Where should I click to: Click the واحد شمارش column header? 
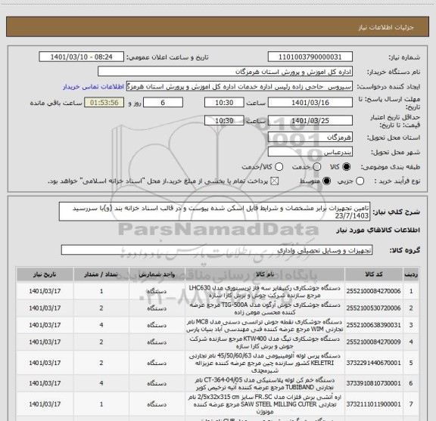coord(157,274)
